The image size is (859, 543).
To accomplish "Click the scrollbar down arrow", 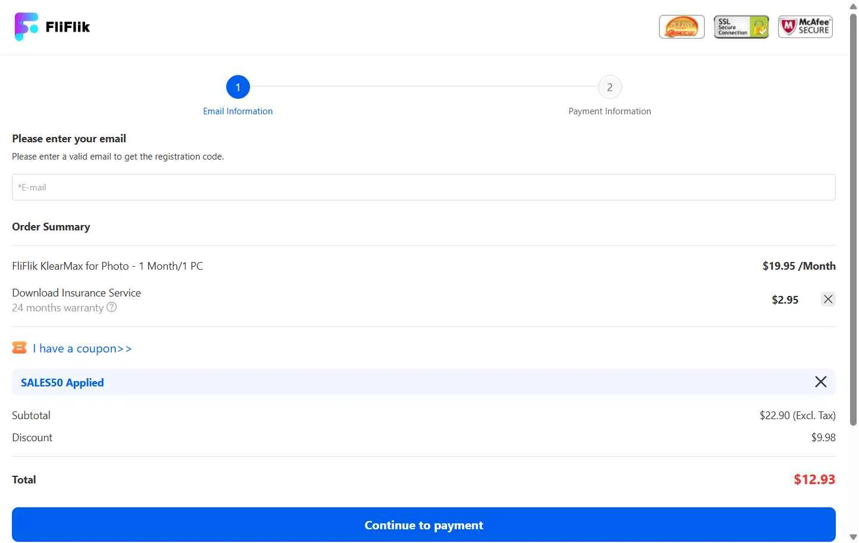I will point(853,537).
